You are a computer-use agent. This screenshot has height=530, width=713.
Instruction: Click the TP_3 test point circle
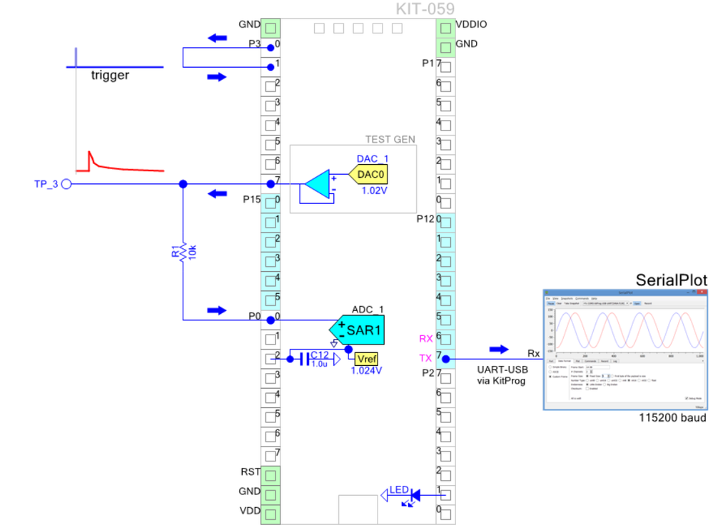click(66, 184)
